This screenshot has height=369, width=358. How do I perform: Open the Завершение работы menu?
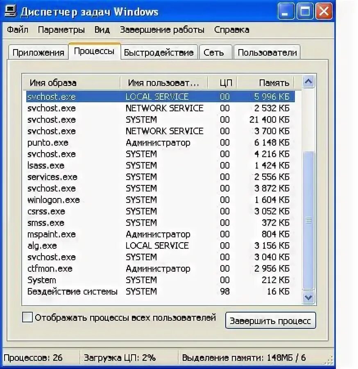pyautogui.click(x=162, y=29)
